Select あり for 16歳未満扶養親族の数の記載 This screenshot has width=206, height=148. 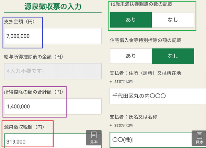131,20
